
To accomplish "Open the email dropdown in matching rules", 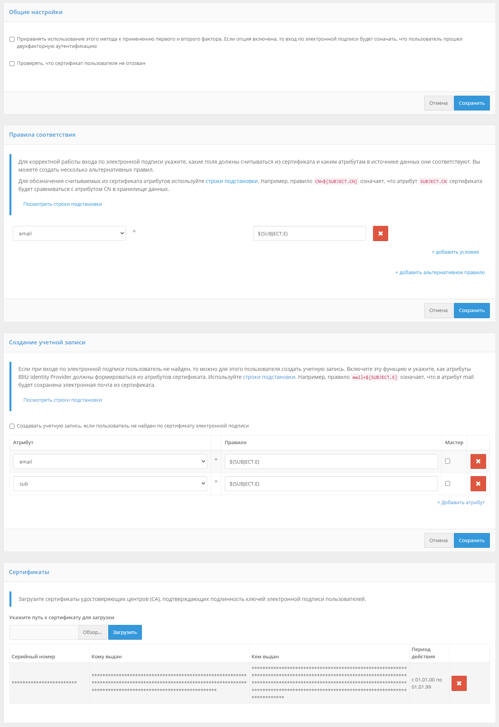I will click(x=69, y=233).
